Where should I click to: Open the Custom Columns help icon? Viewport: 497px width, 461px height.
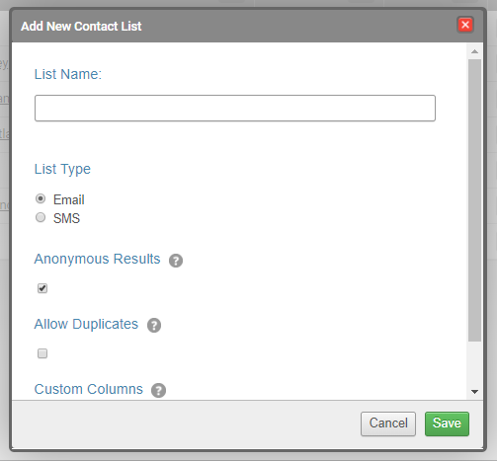pyautogui.click(x=158, y=390)
